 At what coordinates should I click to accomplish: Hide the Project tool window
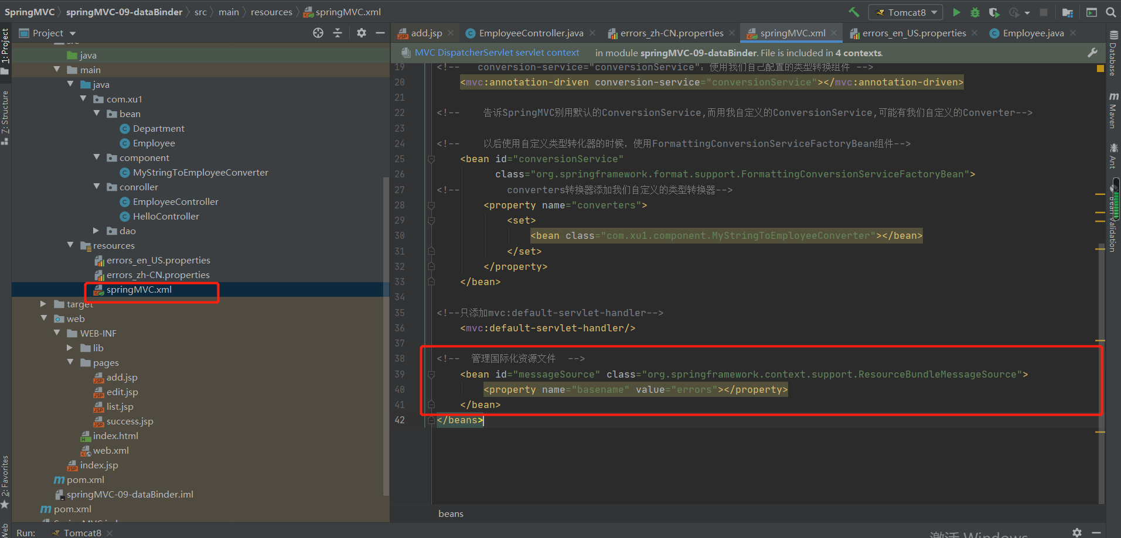tap(380, 33)
